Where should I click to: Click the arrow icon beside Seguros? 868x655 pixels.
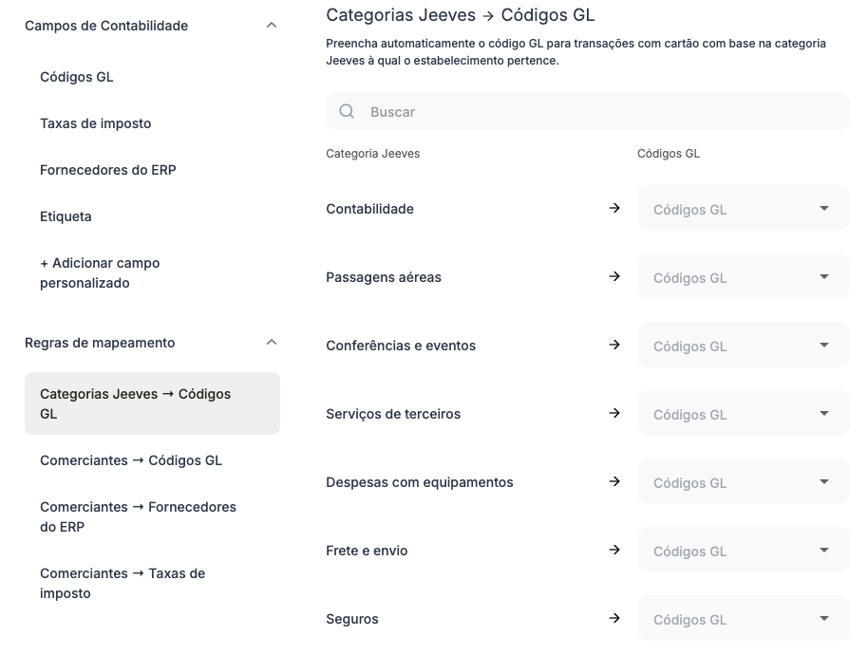tap(614, 618)
